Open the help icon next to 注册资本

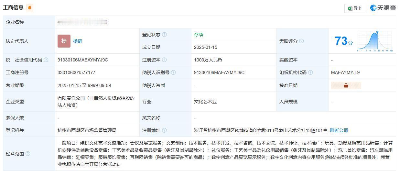[x=164, y=60]
